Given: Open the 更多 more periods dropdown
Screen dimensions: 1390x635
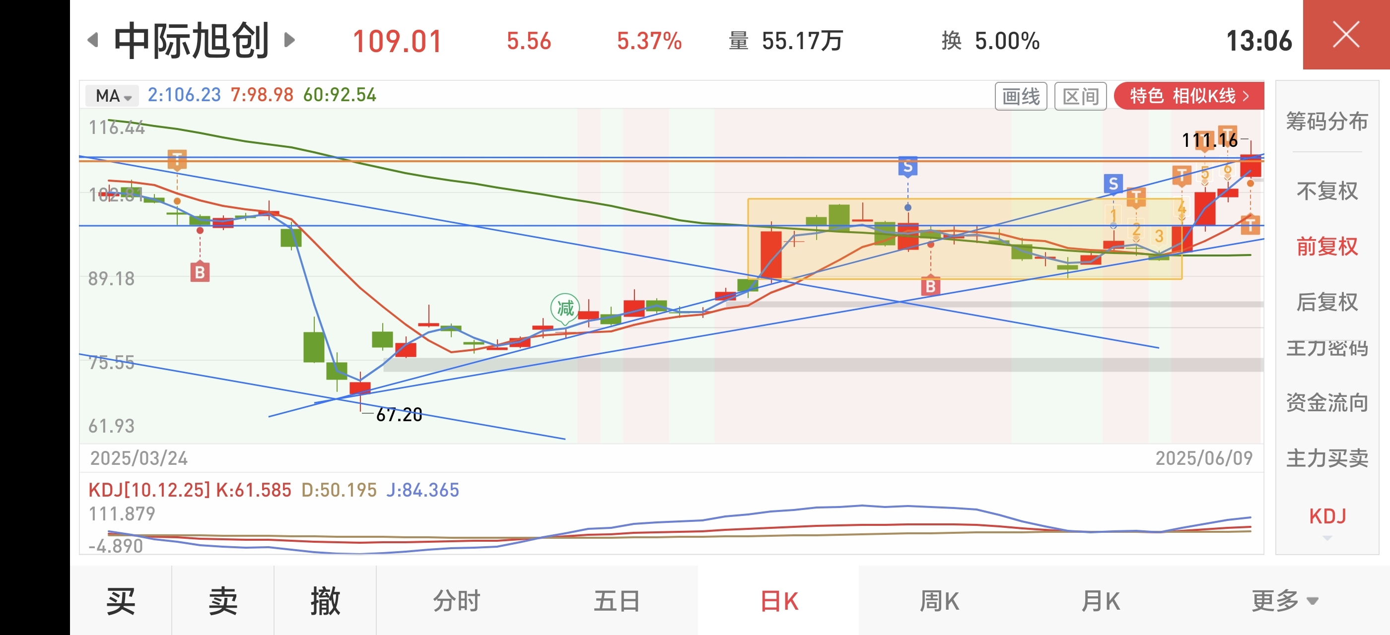Looking at the screenshot, I should click(x=1285, y=600).
